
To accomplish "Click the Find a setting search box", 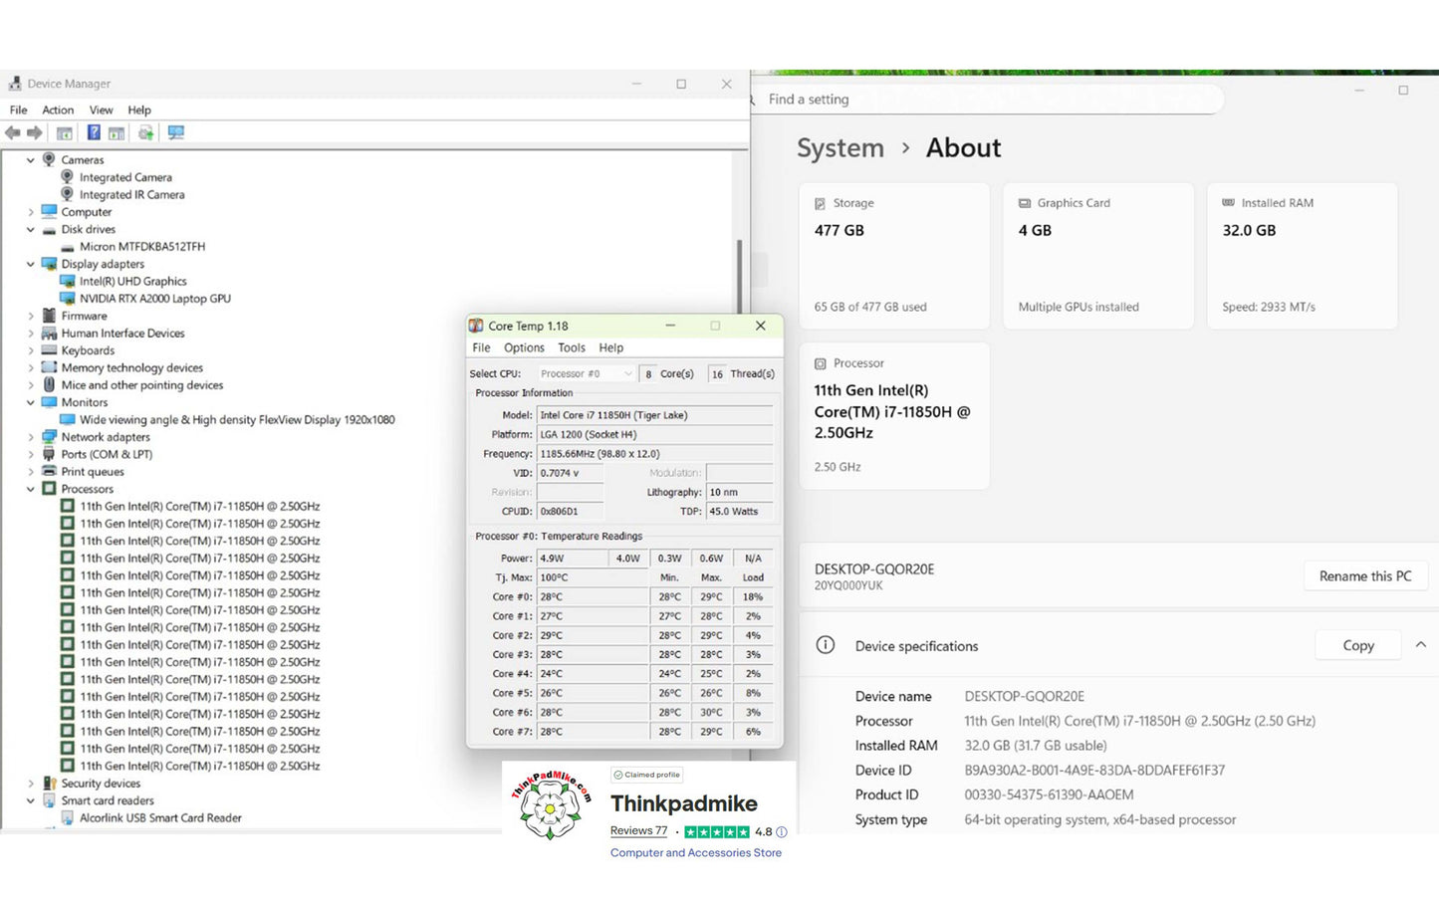I will (x=986, y=100).
